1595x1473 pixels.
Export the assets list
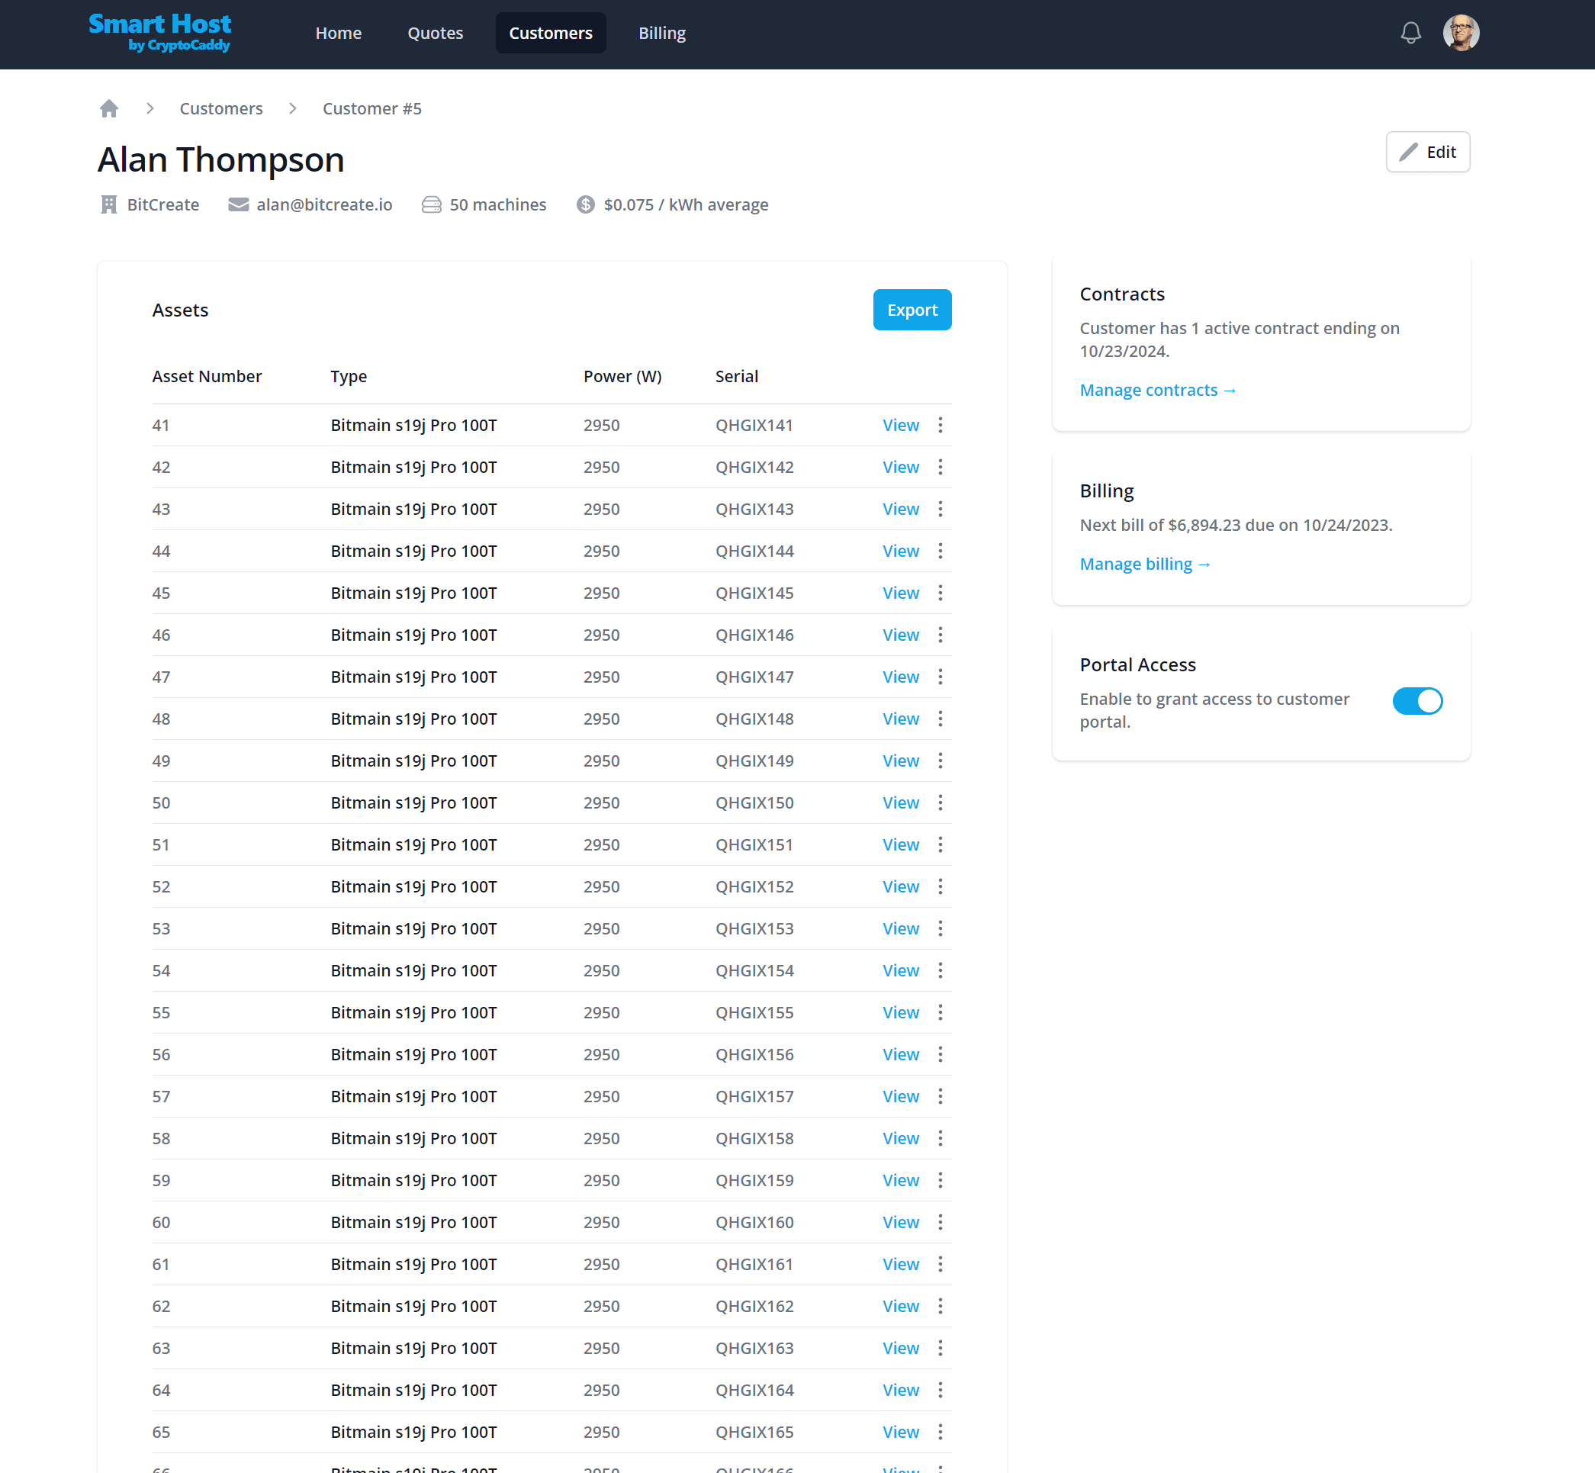click(912, 309)
